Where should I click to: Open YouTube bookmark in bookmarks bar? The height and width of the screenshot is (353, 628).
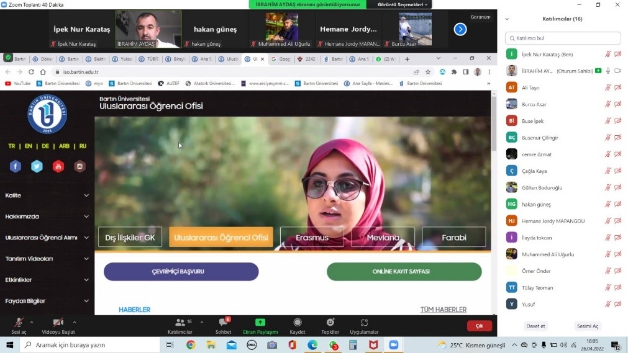coord(17,83)
